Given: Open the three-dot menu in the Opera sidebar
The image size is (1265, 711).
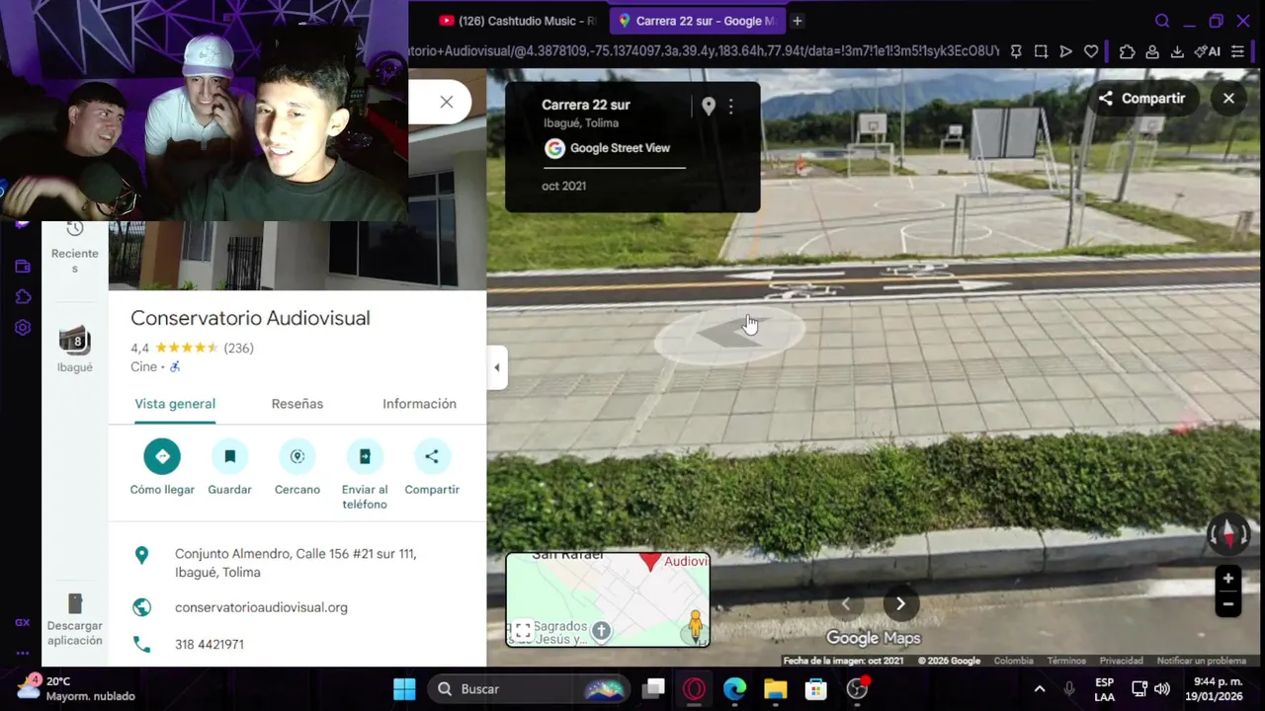Looking at the screenshot, I should (22, 653).
